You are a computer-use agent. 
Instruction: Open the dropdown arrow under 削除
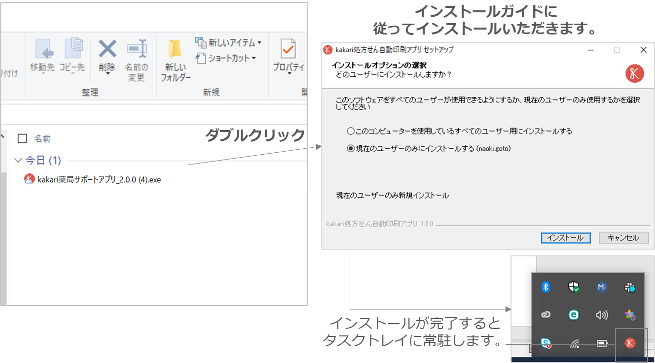[x=107, y=74]
